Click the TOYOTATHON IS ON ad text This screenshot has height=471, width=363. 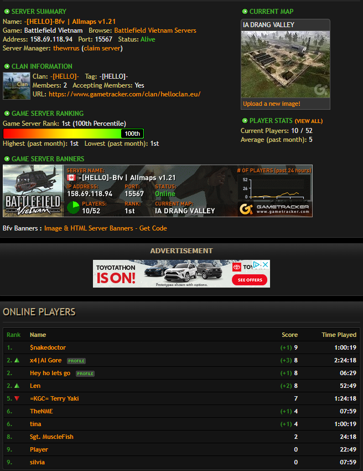tap(116, 274)
